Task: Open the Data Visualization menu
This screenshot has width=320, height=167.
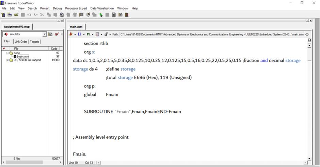Action: (x=102, y=9)
